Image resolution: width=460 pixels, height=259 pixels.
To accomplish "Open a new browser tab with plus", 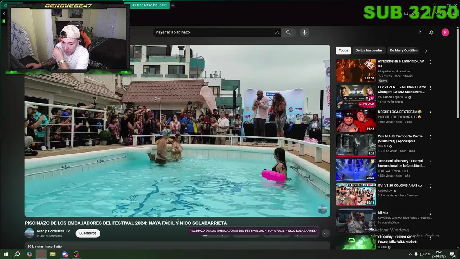I will [172, 5].
